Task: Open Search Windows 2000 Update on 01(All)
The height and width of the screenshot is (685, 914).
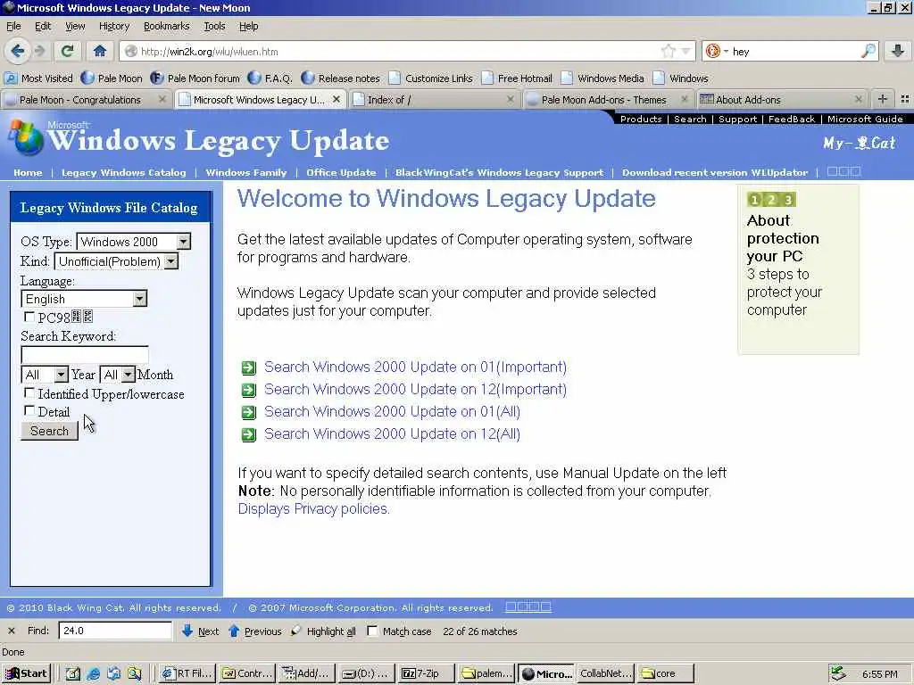Action: pyautogui.click(x=392, y=411)
